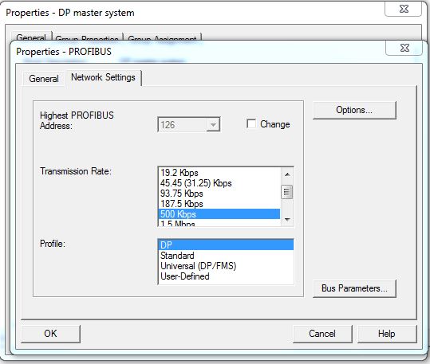Image resolution: width=430 pixels, height=364 pixels.
Task: Select the Standard profile
Action: coord(226,256)
